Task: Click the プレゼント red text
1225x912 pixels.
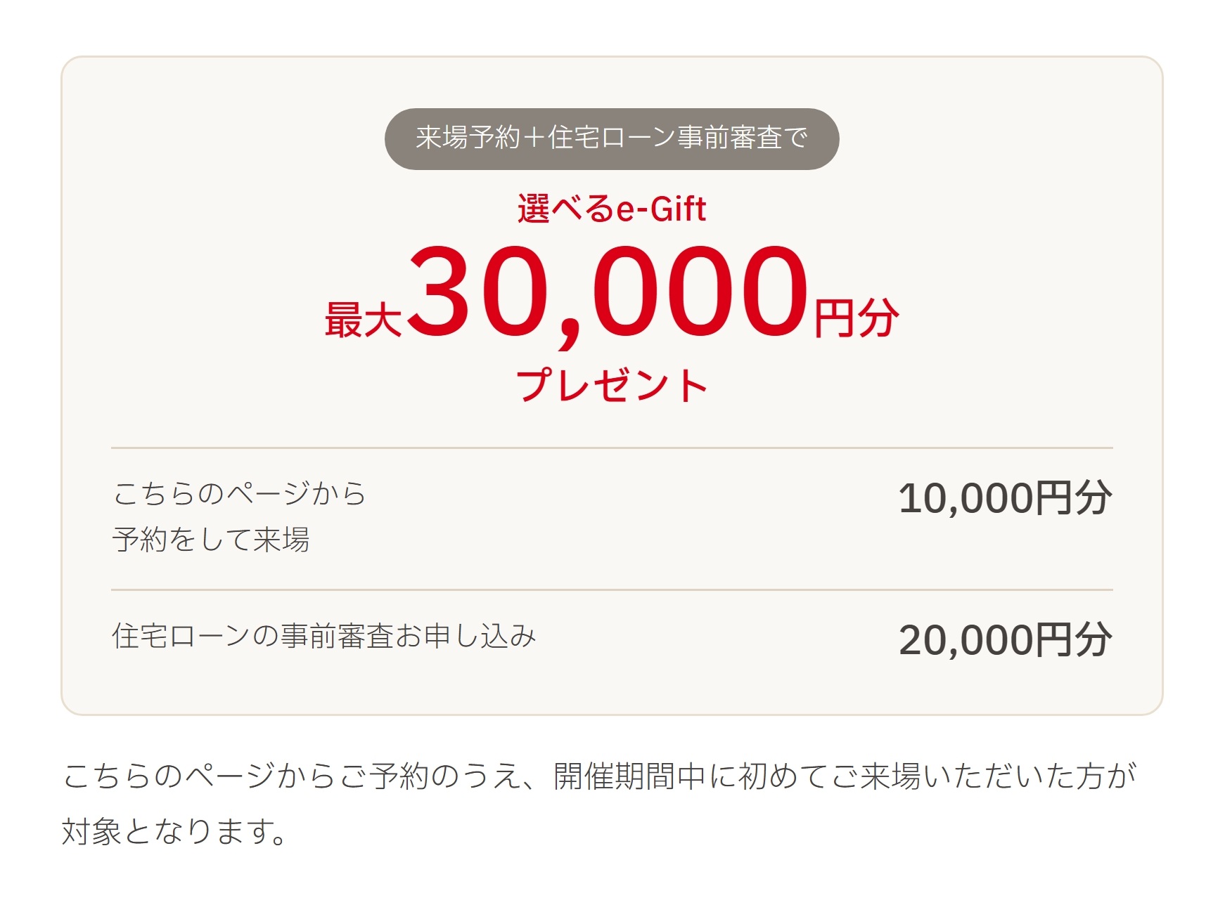Action: point(612,385)
